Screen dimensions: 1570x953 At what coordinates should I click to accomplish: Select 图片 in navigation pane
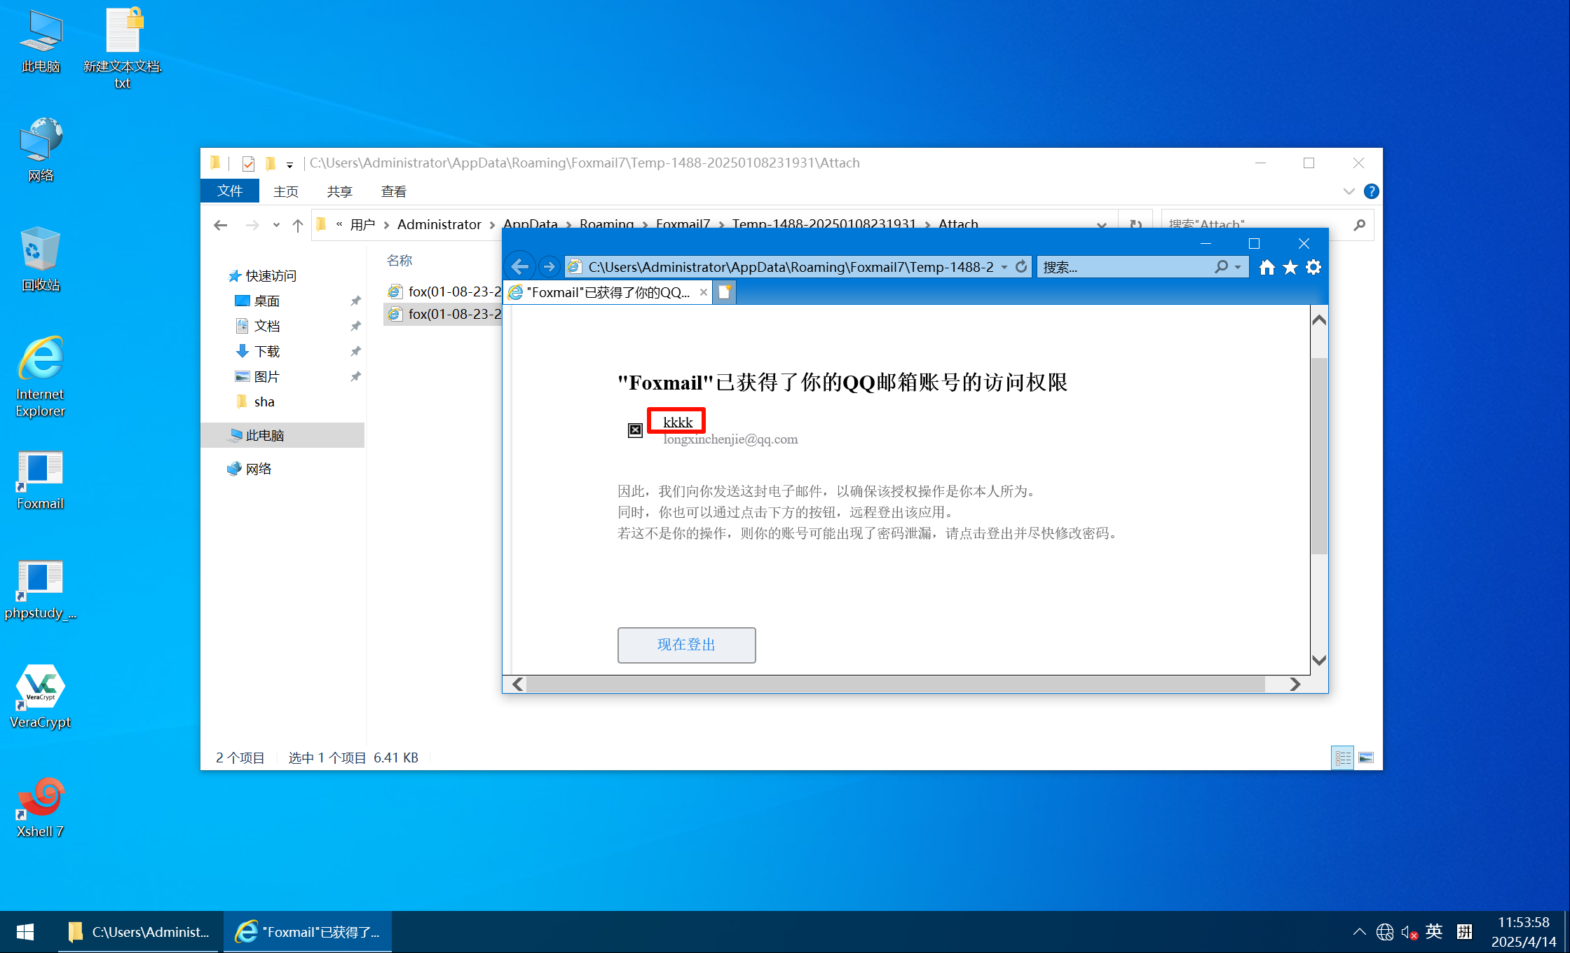tap(267, 376)
